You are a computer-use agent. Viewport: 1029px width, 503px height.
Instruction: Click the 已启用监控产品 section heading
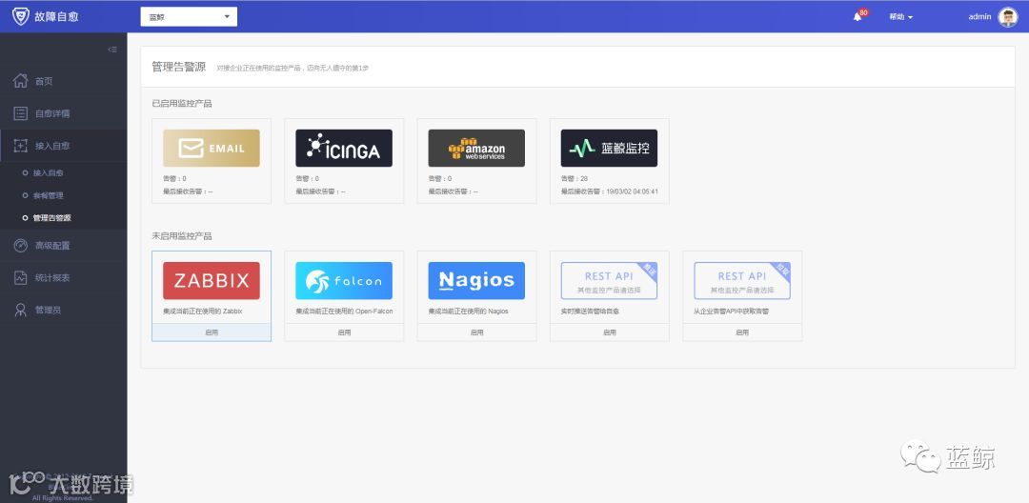[182, 104]
